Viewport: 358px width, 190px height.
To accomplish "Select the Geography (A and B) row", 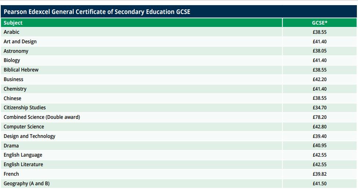I will pos(179,183).
